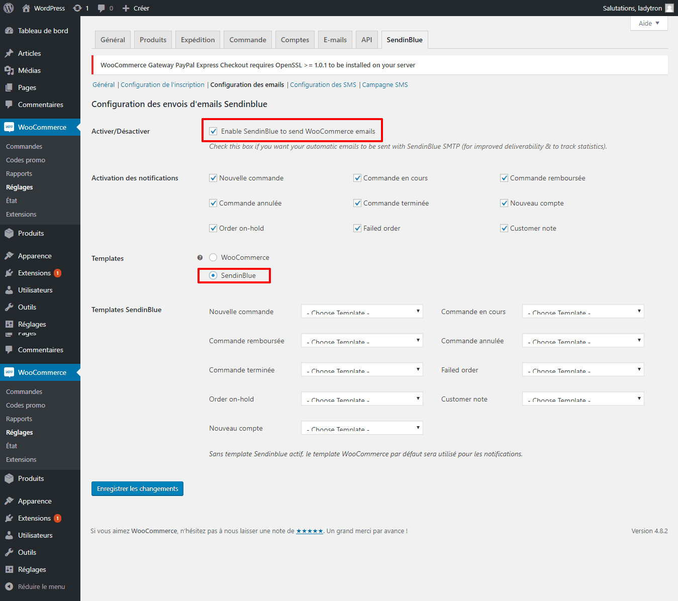678x601 pixels.
Task: Open Configuration des emails sub-section
Action: click(247, 84)
